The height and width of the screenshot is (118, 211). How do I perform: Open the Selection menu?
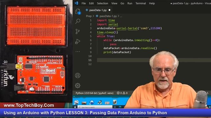103,3
